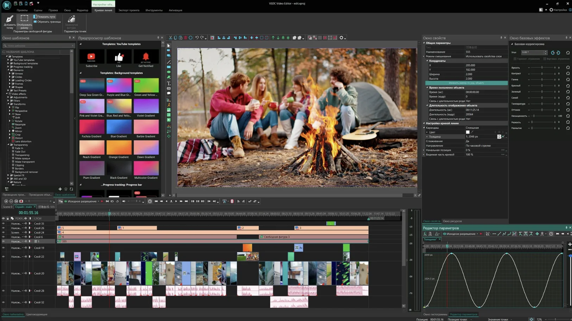Hide layer Слой 20 with eye icon

4,273
